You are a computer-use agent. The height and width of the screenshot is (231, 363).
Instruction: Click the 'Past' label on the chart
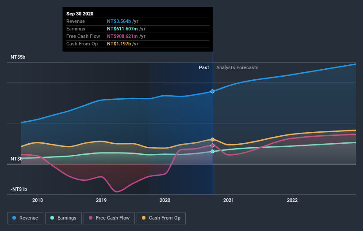pos(204,67)
